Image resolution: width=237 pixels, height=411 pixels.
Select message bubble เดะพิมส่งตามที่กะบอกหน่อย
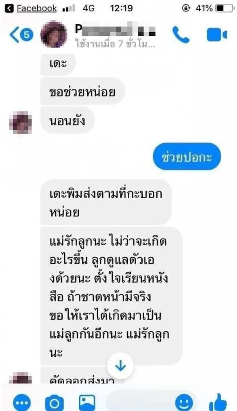coord(106,202)
